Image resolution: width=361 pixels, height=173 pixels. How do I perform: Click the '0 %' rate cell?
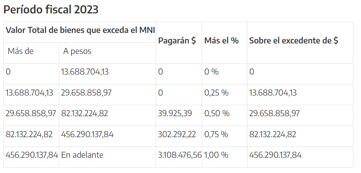pos(212,72)
